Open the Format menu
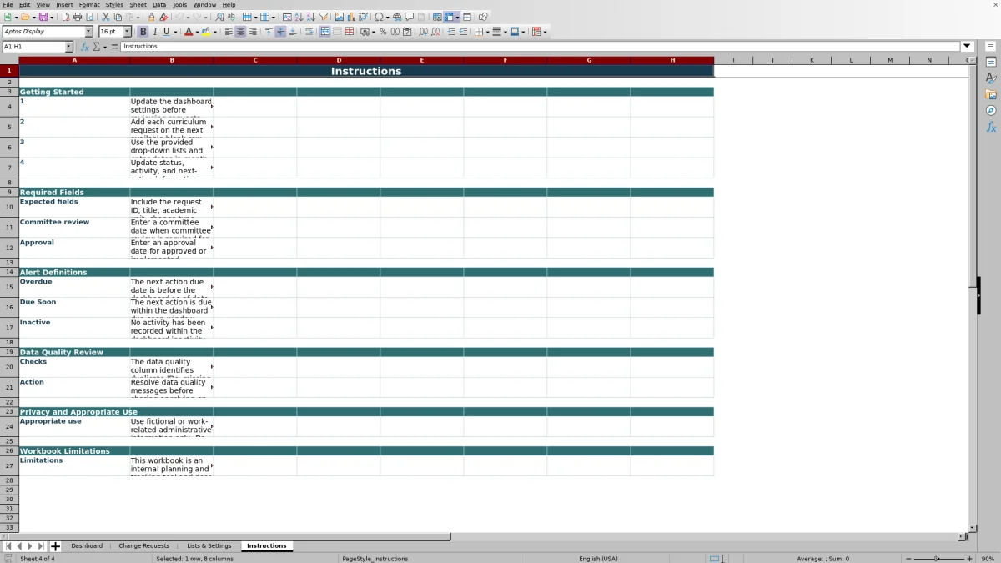Screen dimensions: 1001x563 pyautogui.click(x=89, y=5)
